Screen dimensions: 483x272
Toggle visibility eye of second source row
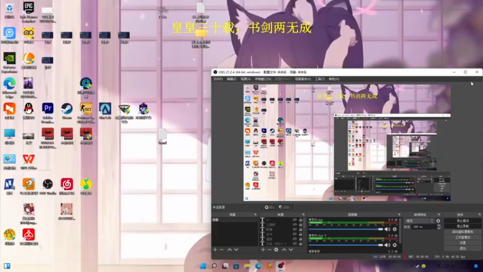(295, 224)
